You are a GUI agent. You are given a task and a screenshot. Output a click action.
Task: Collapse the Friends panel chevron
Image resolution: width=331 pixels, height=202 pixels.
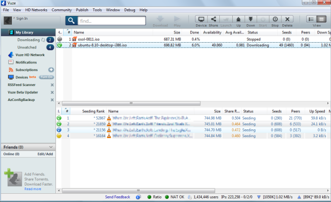tap(51, 147)
